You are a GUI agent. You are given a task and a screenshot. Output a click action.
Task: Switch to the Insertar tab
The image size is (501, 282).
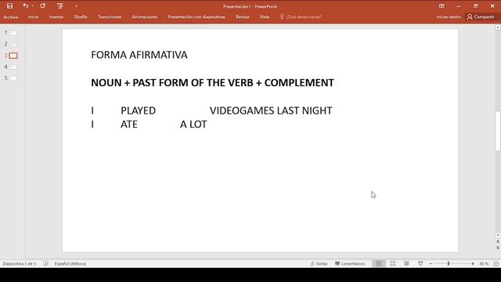coord(56,16)
